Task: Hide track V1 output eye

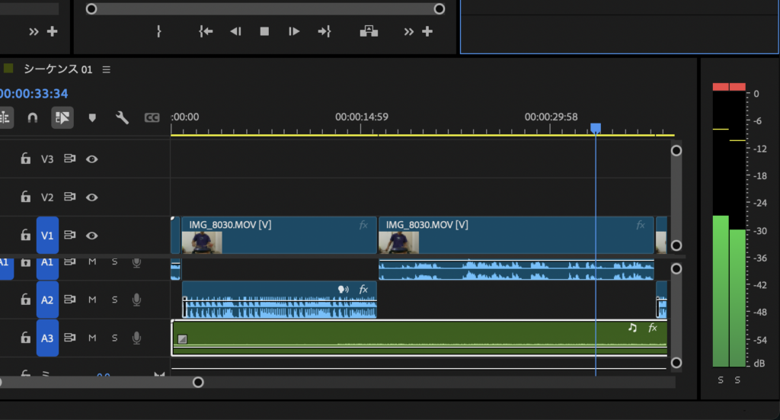Action: 91,236
